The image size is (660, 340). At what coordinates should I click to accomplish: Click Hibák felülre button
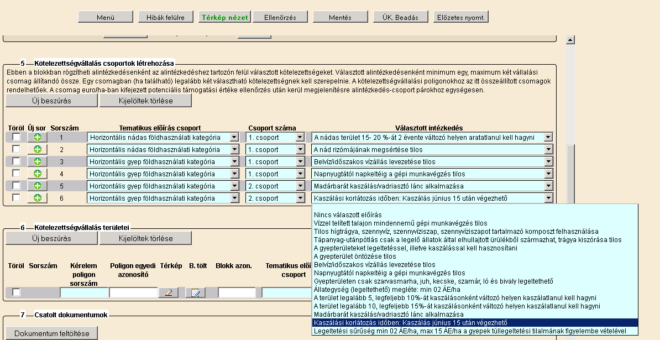click(165, 17)
